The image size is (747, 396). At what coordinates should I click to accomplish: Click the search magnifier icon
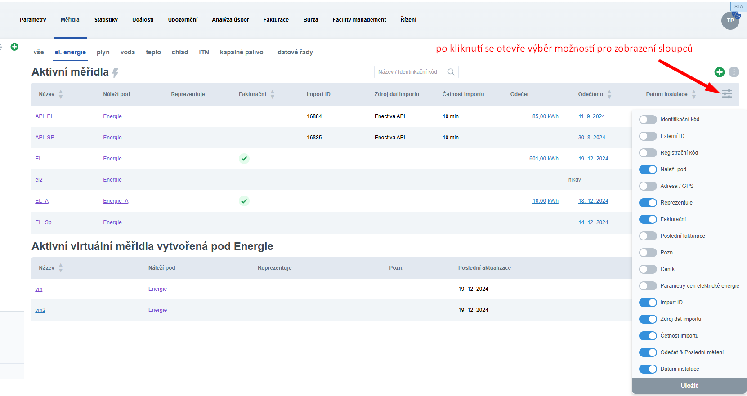[451, 72]
